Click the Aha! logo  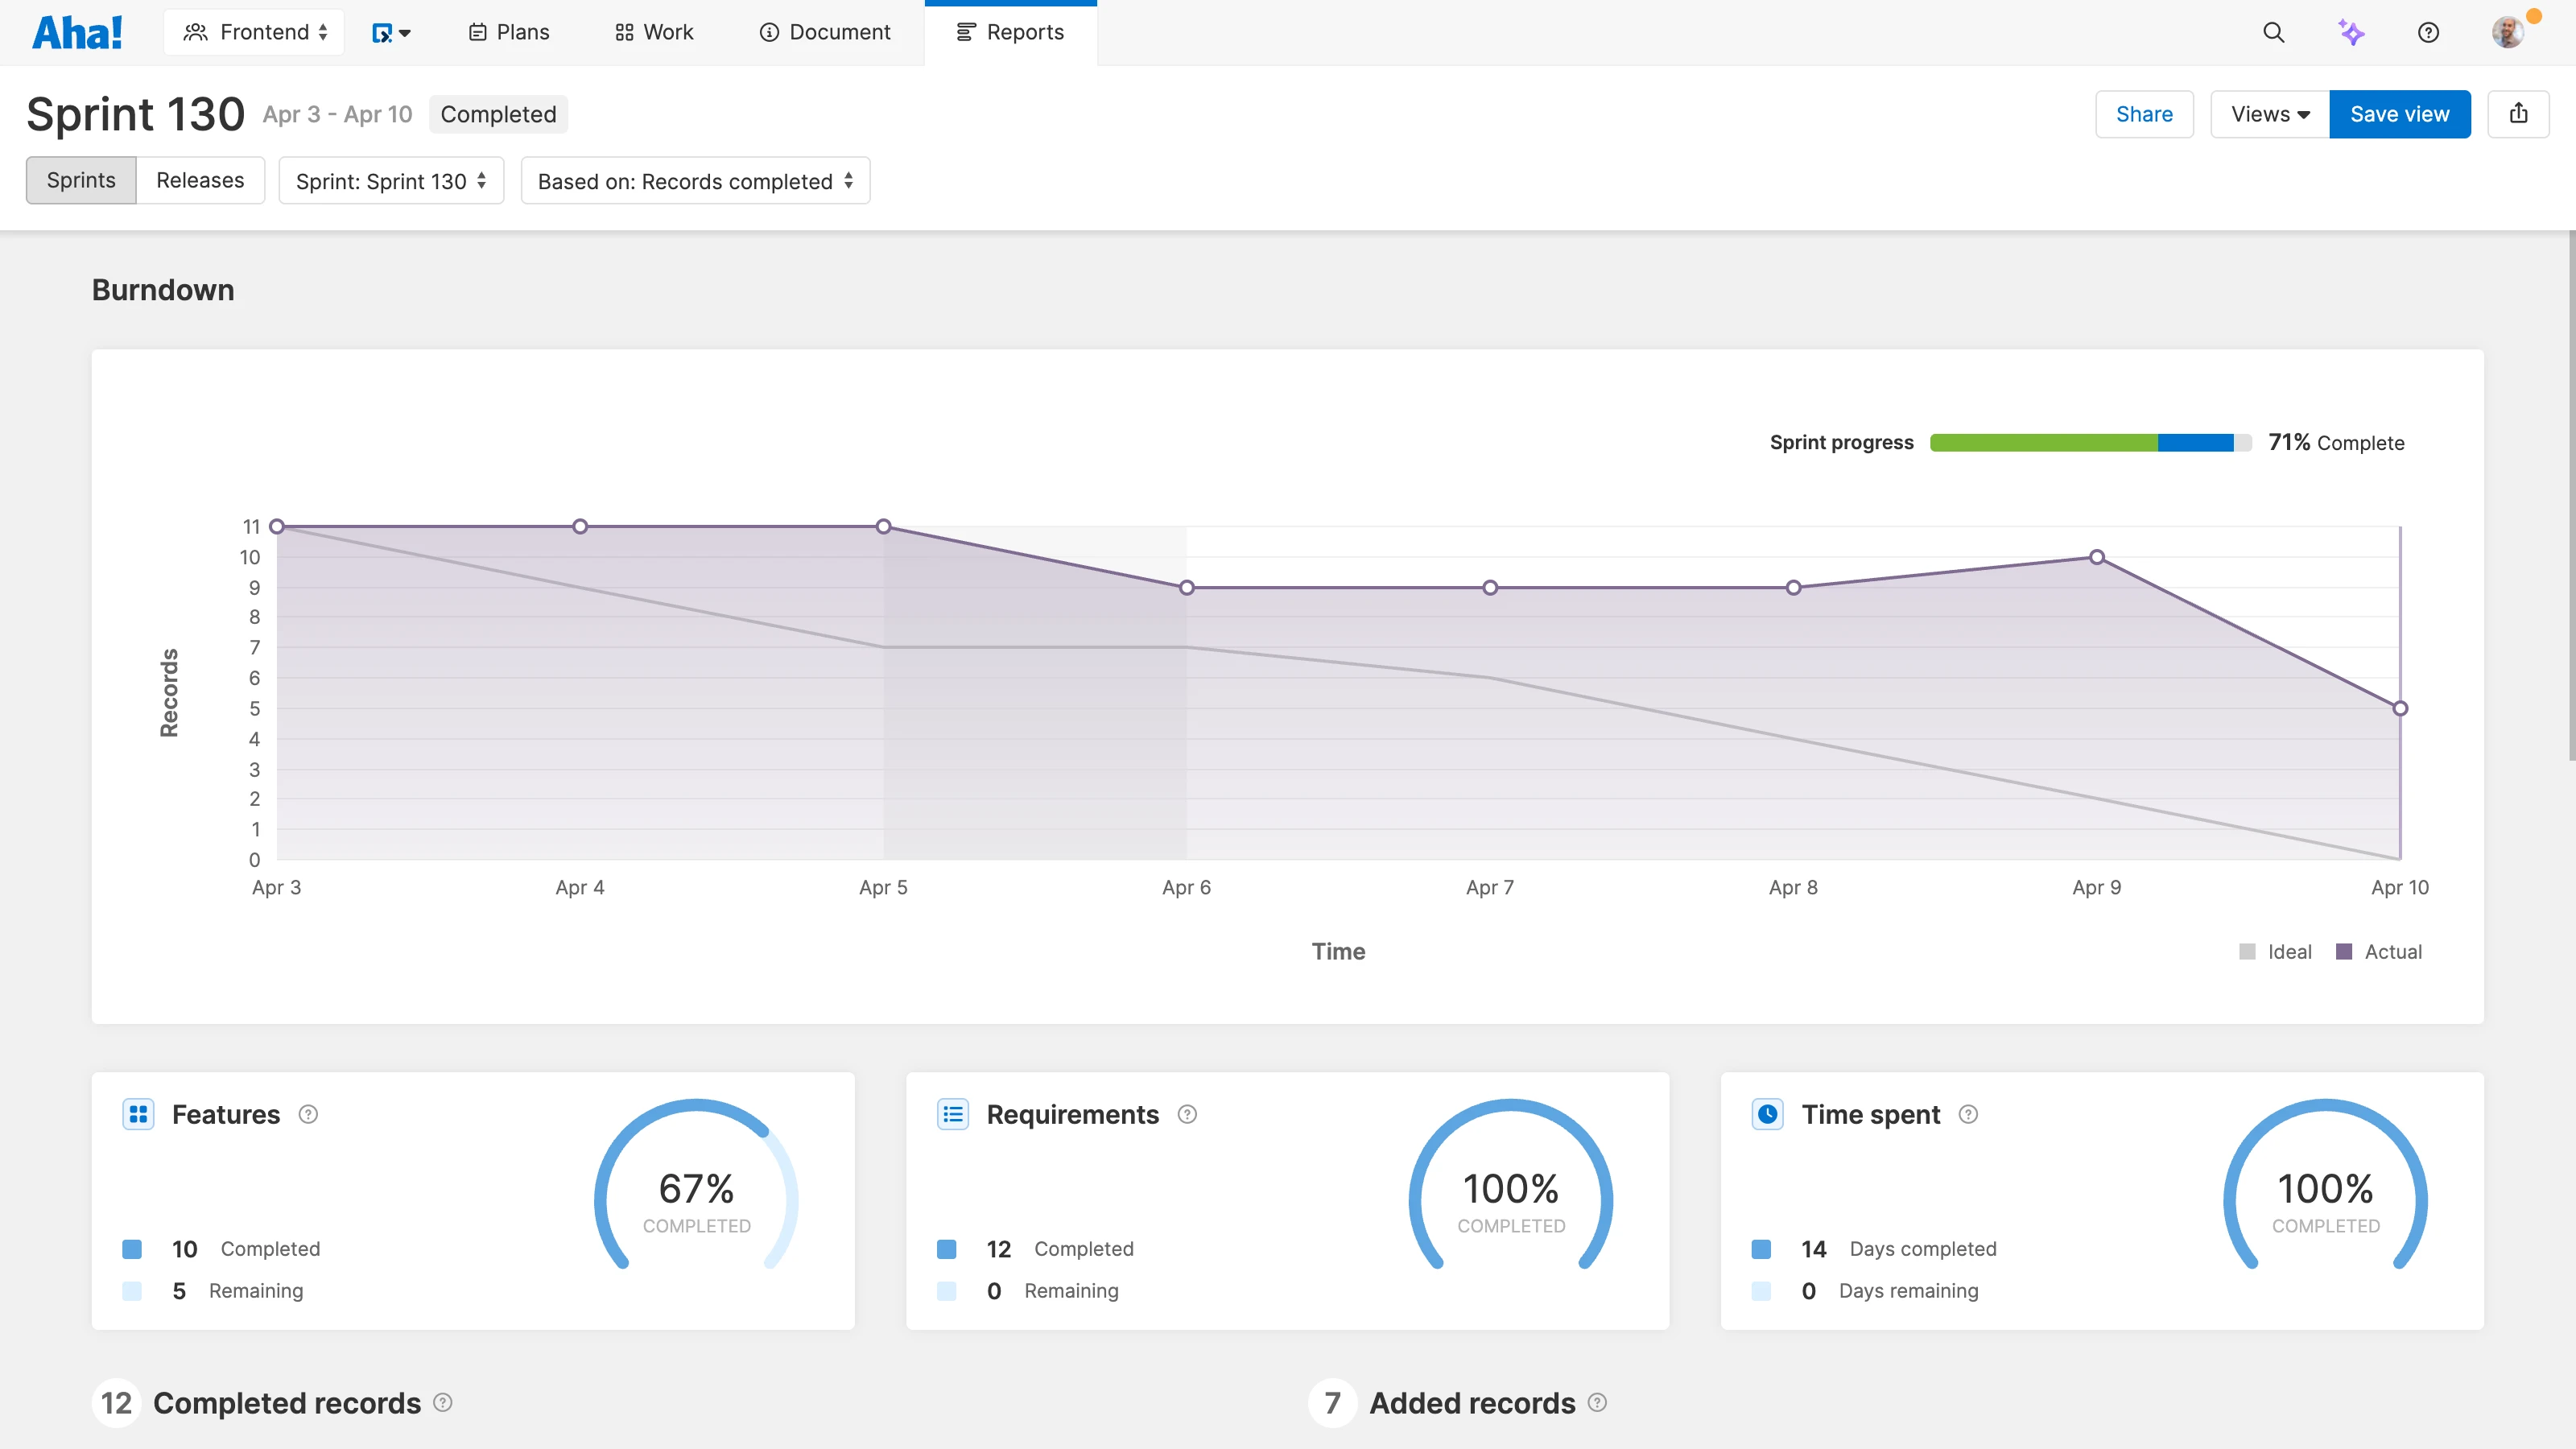(78, 32)
